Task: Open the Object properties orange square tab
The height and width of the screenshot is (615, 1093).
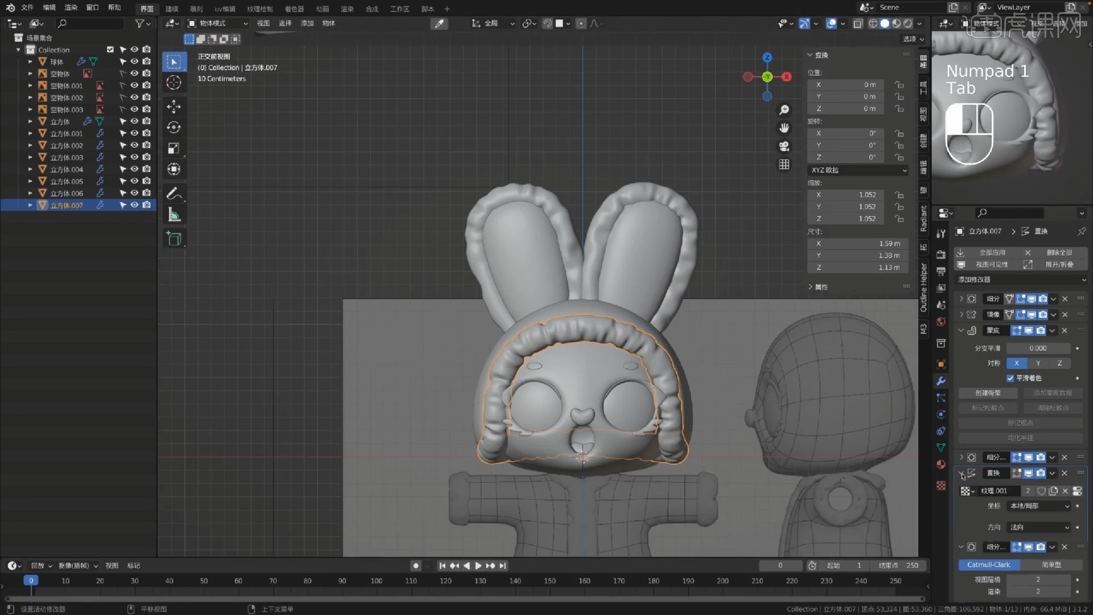Action: 941,364
